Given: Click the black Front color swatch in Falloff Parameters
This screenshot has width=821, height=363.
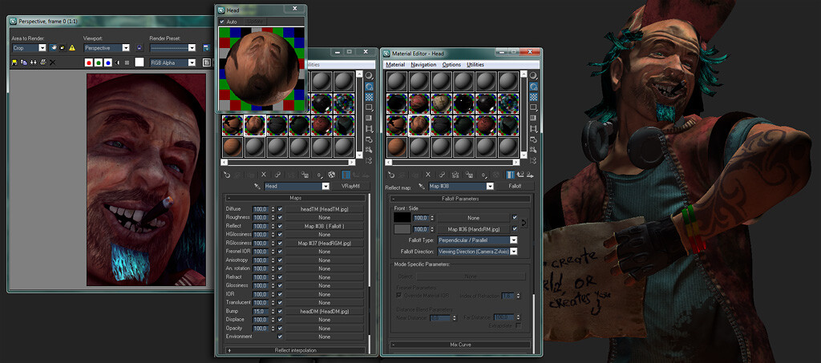Looking at the screenshot, I should tap(402, 217).
